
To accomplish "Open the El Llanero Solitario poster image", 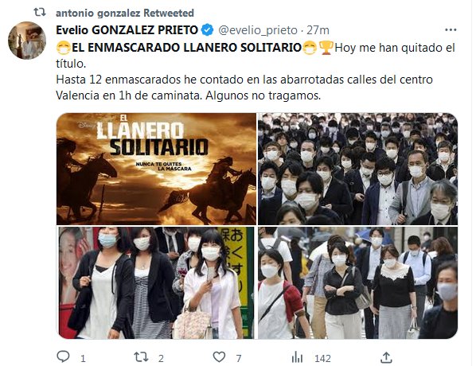I will click(x=156, y=169).
